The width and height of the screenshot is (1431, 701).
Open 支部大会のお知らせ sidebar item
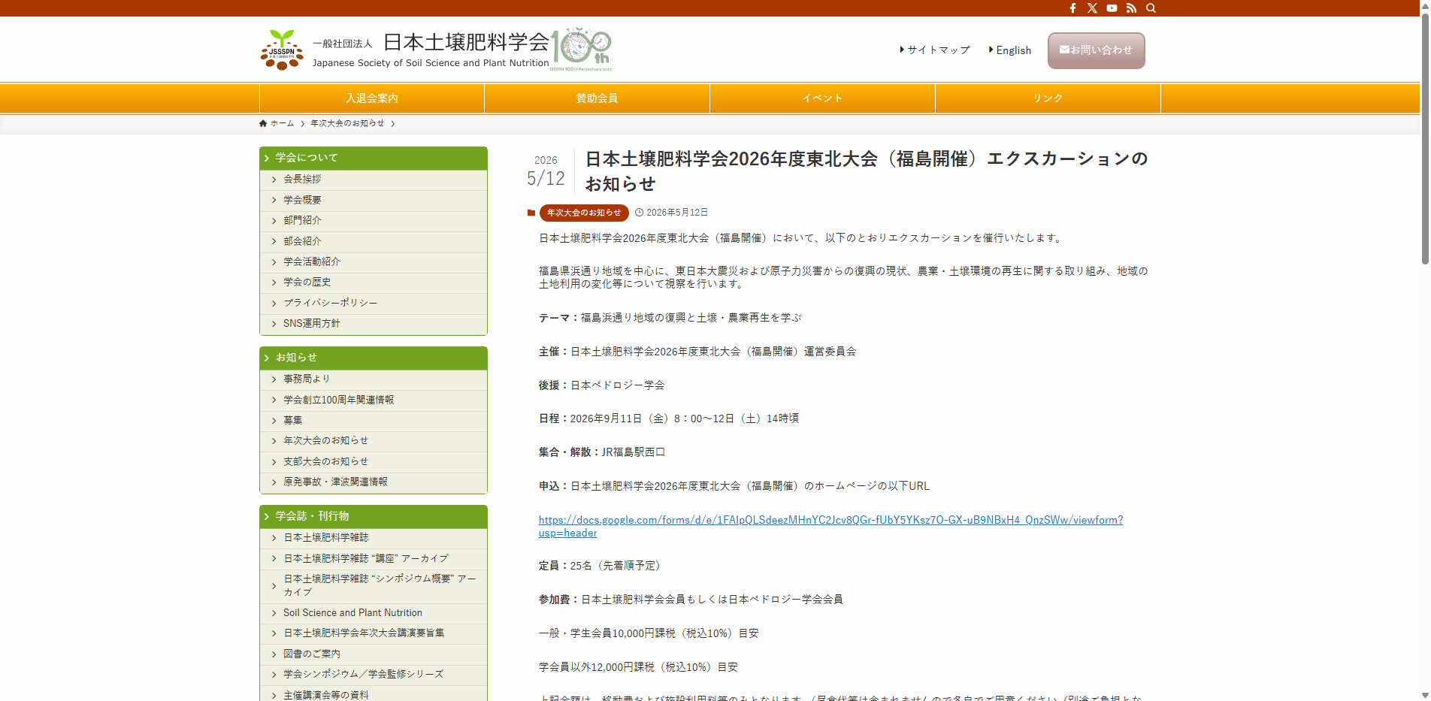[374, 461]
